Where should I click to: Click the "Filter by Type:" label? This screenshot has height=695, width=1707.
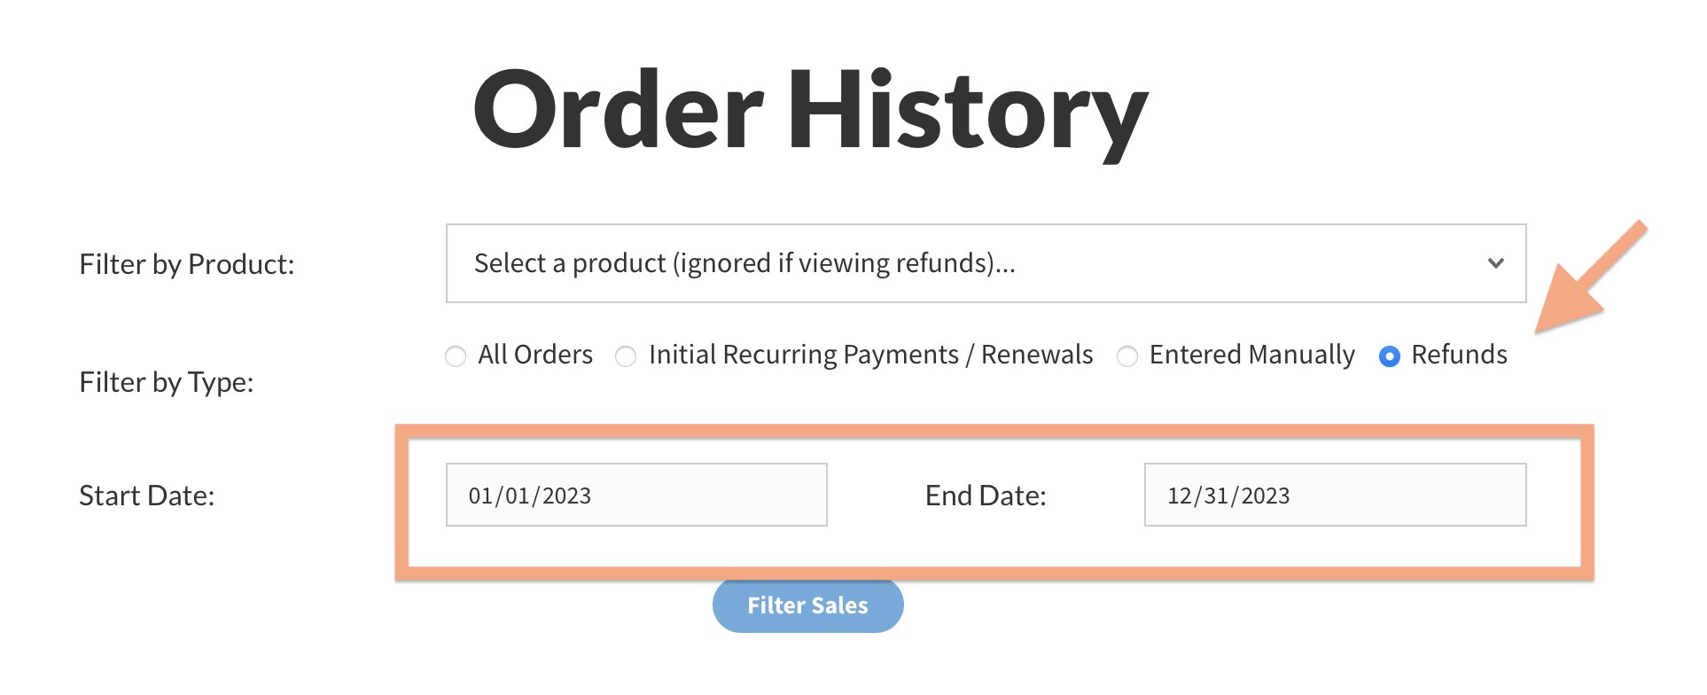166,382
